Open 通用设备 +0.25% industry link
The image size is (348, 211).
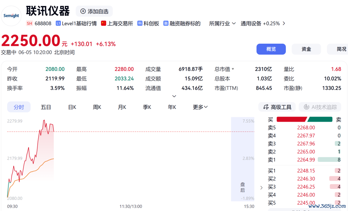coord(260,23)
